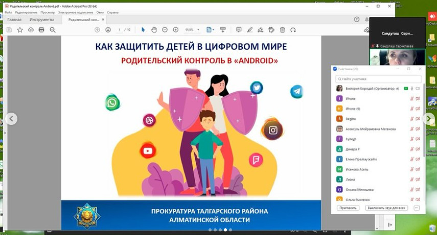Click the print icon in Acrobat toolbar
Image resolution: width=437 pixels, height=235 pixels.
point(41,30)
